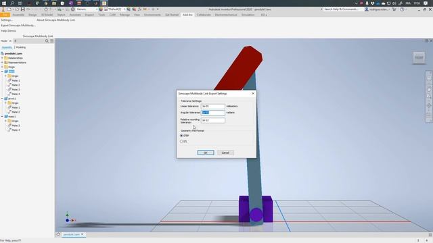Close the pendule1.iam document tab
433x243 pixels.
[x=83, y=234]
